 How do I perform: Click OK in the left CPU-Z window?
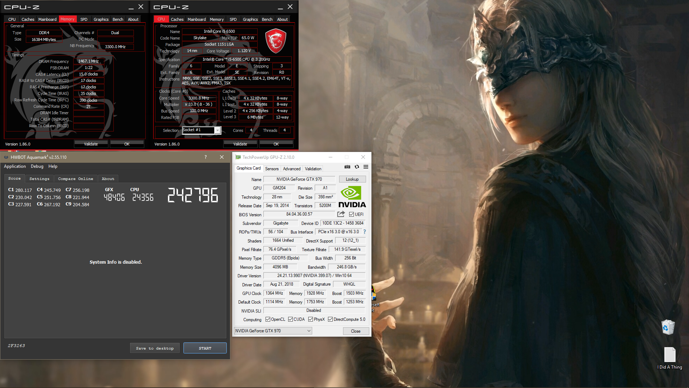pyautogui.click(x=127, y=144)
